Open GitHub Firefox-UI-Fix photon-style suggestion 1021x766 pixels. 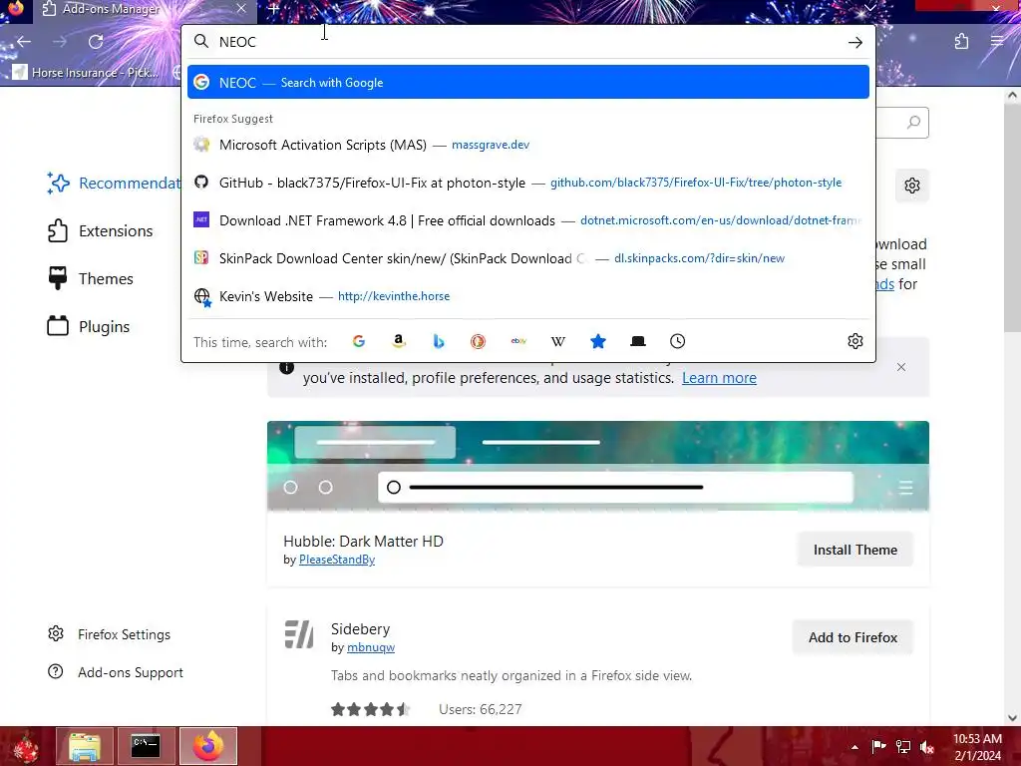pyautogui.click(x=528, y=183)
